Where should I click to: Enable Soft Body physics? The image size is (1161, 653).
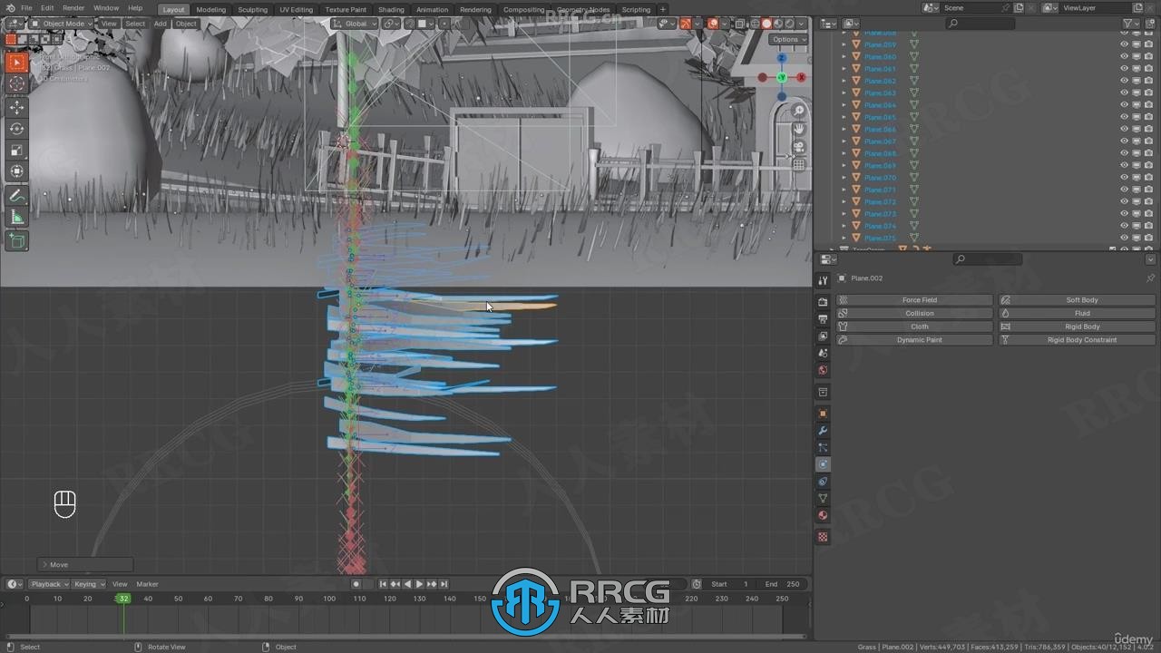click(1078, 299)
